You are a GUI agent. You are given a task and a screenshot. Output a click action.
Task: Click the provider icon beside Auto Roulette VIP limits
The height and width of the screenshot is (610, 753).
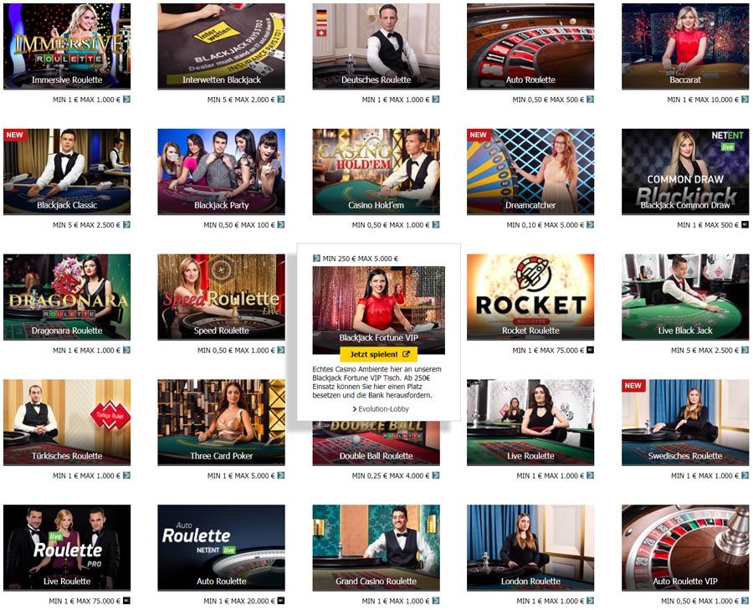coord(745,601)
